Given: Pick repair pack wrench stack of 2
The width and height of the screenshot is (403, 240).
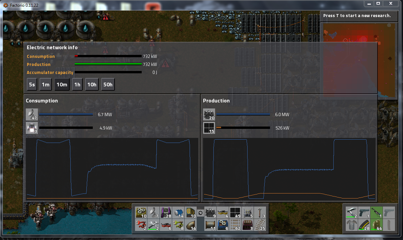Looking at the screenshot, I should [153, 225].
